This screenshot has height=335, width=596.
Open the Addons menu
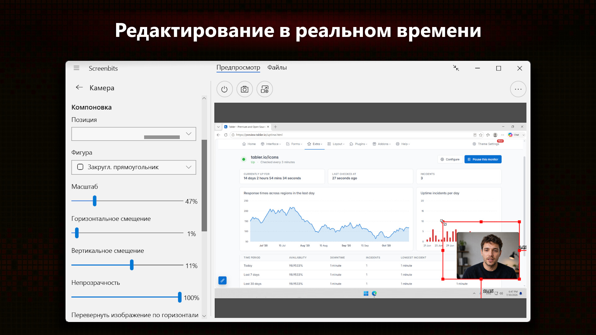tap(382, 144)
